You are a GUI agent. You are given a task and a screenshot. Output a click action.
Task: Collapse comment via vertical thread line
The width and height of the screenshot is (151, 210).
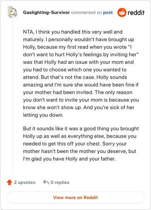click(13, 96)
